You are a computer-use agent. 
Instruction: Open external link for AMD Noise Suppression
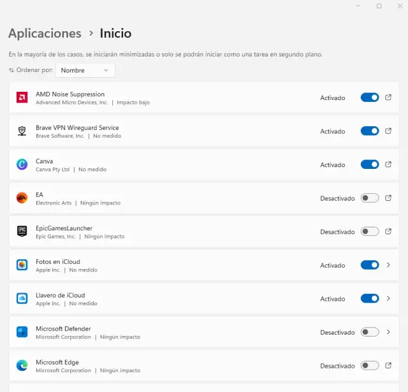point(388,98)
